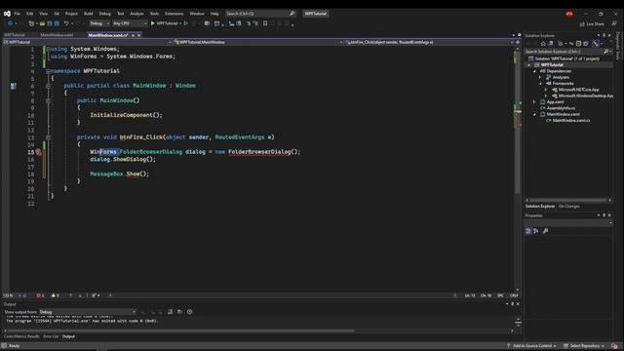Click Toggle Word Wrap icon in Output toolbar
624x351 pixels.
[179, 312]
